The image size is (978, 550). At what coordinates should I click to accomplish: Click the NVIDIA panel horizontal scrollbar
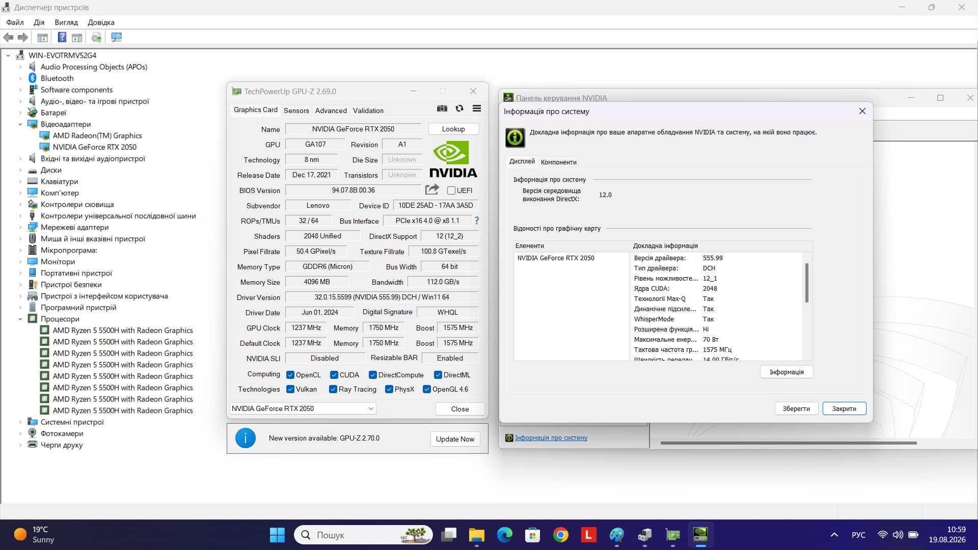tap(789, 443)
